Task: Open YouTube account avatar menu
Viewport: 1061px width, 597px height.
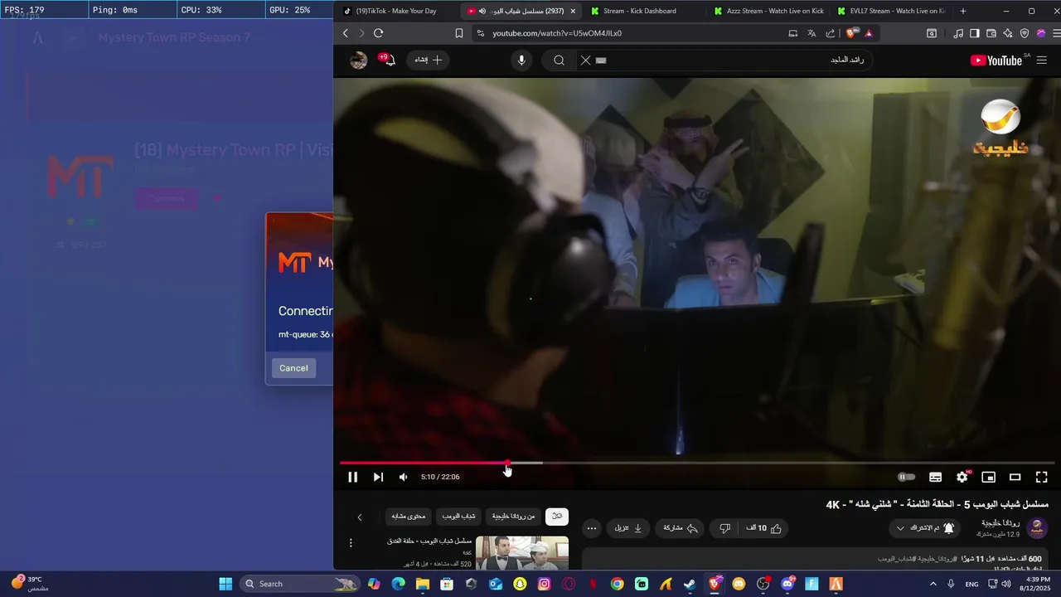Action: pyautogui.click(x=359, y=61)
